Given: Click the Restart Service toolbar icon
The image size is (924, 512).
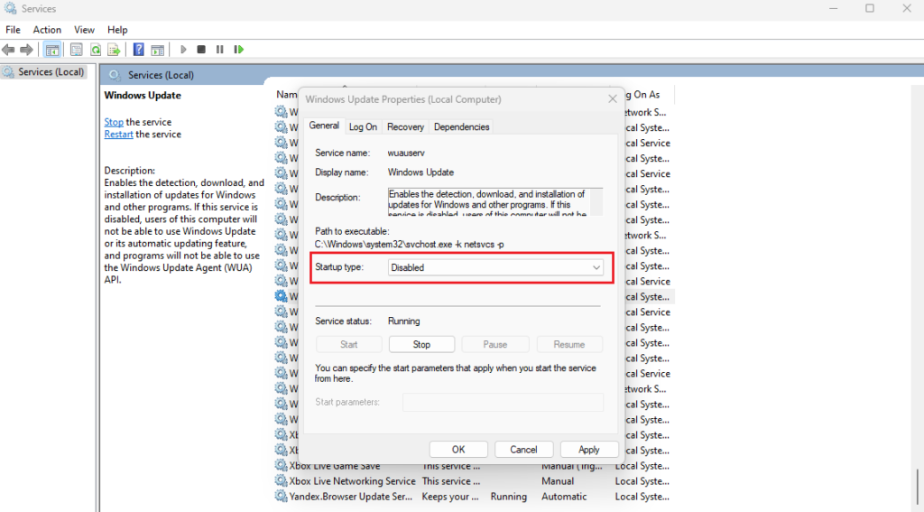Looking at the screenshot, I should tap(238, 50).
